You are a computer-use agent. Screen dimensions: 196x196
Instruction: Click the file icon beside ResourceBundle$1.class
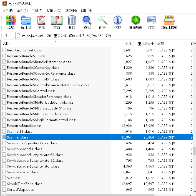point(4,56)
